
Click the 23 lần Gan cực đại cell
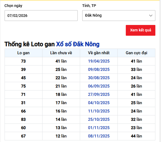click(137, 128)
